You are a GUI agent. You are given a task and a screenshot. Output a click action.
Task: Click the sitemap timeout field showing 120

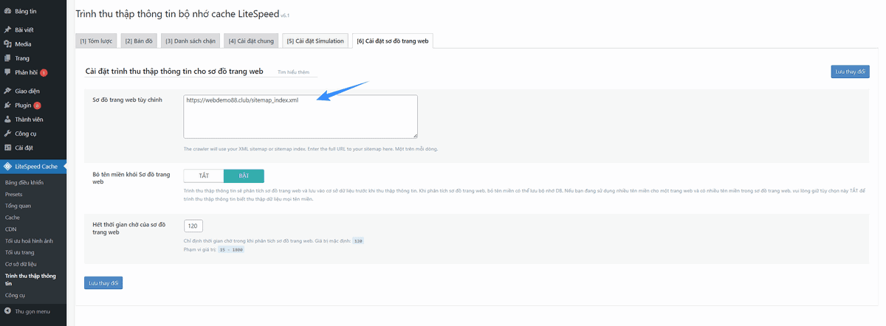(x=193, y=226)
